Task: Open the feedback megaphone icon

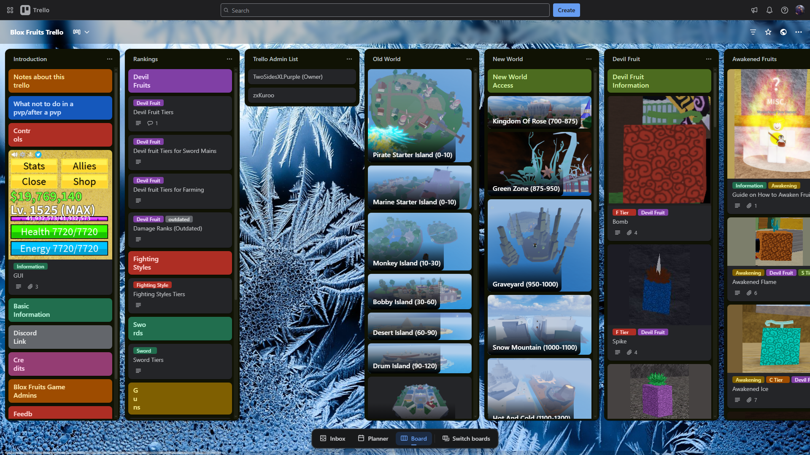Action: (754, 10)
